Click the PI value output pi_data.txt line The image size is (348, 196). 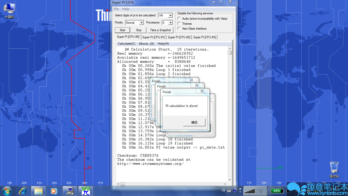coord(173,148)
